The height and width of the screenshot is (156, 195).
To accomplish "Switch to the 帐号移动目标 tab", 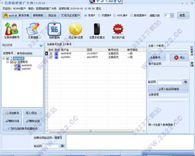I will click(24, 54).
